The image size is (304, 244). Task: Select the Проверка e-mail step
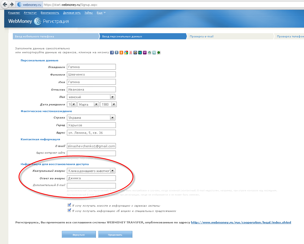tap(230, 36)
